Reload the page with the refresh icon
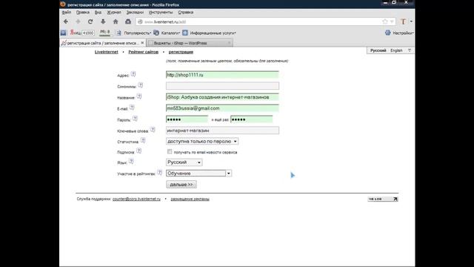The width and height of the screenshot is (474, 267). (90, 22)
